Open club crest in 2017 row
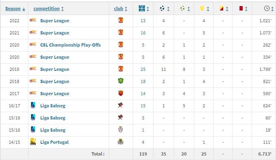276x160 pixels. 121,93
